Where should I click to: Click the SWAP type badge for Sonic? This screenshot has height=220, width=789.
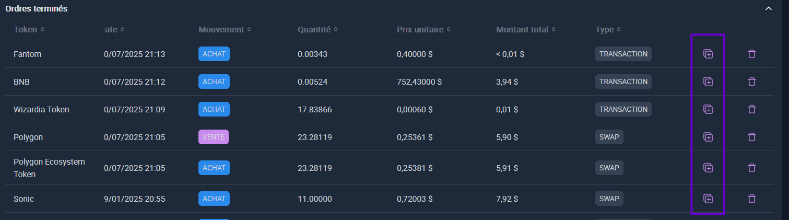[609, 199]
